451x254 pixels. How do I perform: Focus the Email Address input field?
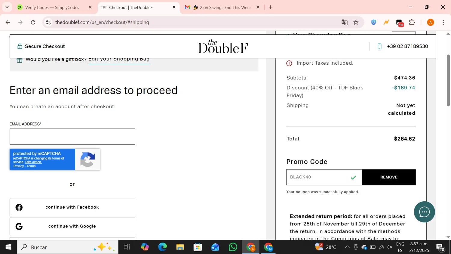coord(72,137)
